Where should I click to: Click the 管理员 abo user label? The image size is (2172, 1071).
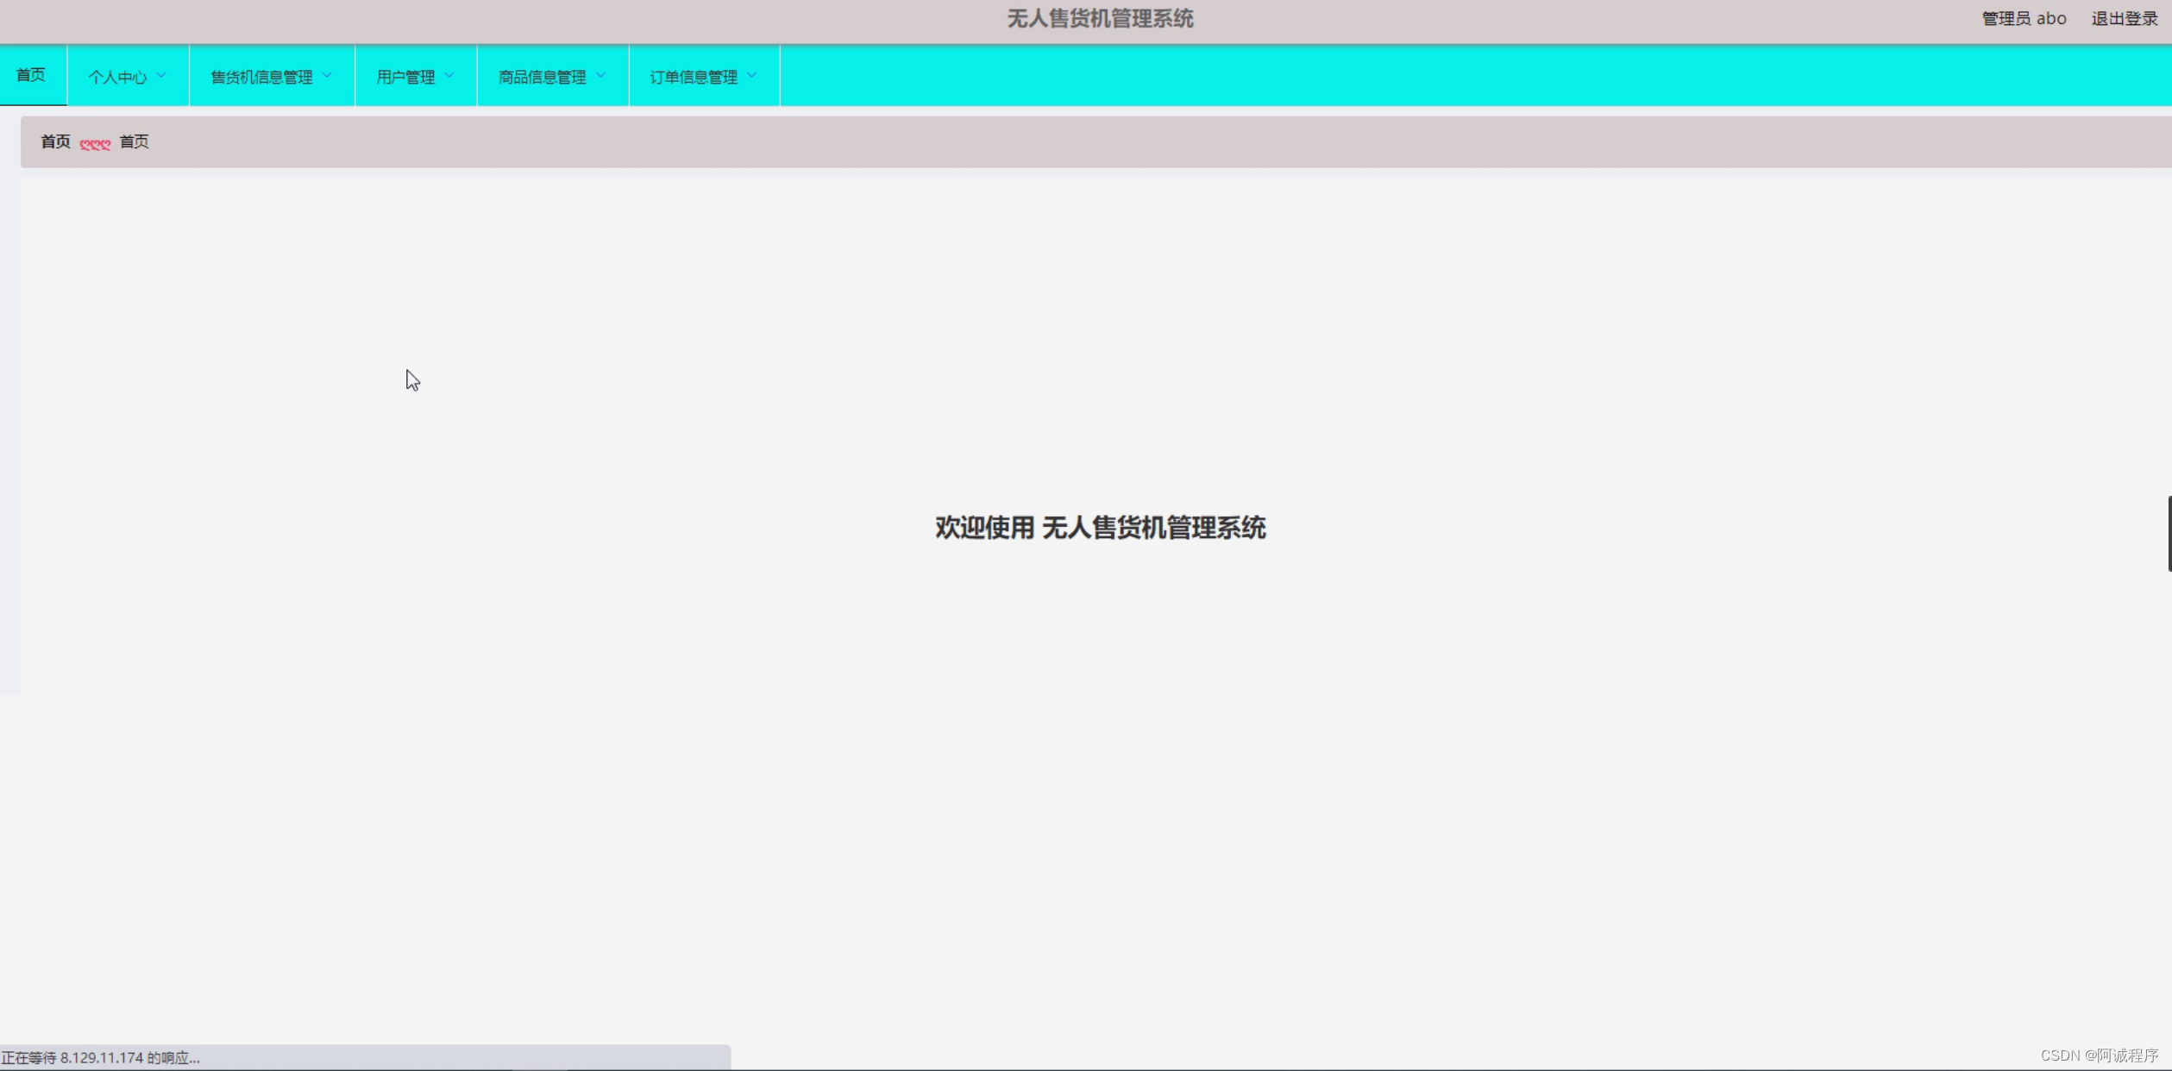(2024, 19)
